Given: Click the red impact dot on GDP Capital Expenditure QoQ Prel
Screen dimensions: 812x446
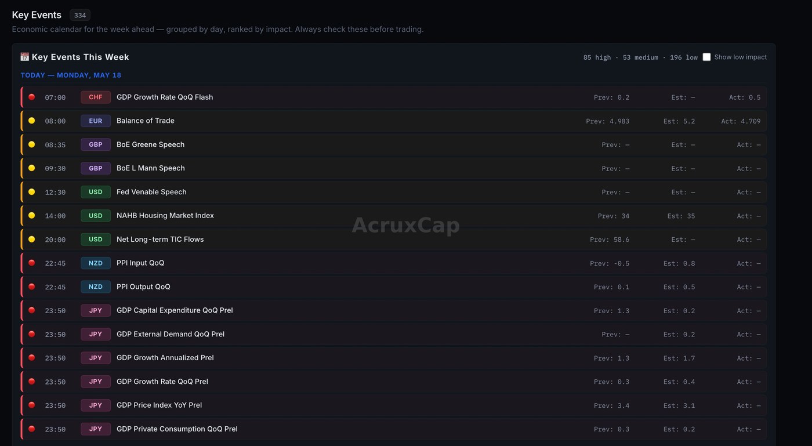Looking at the screenshot, I should point(32,310).
